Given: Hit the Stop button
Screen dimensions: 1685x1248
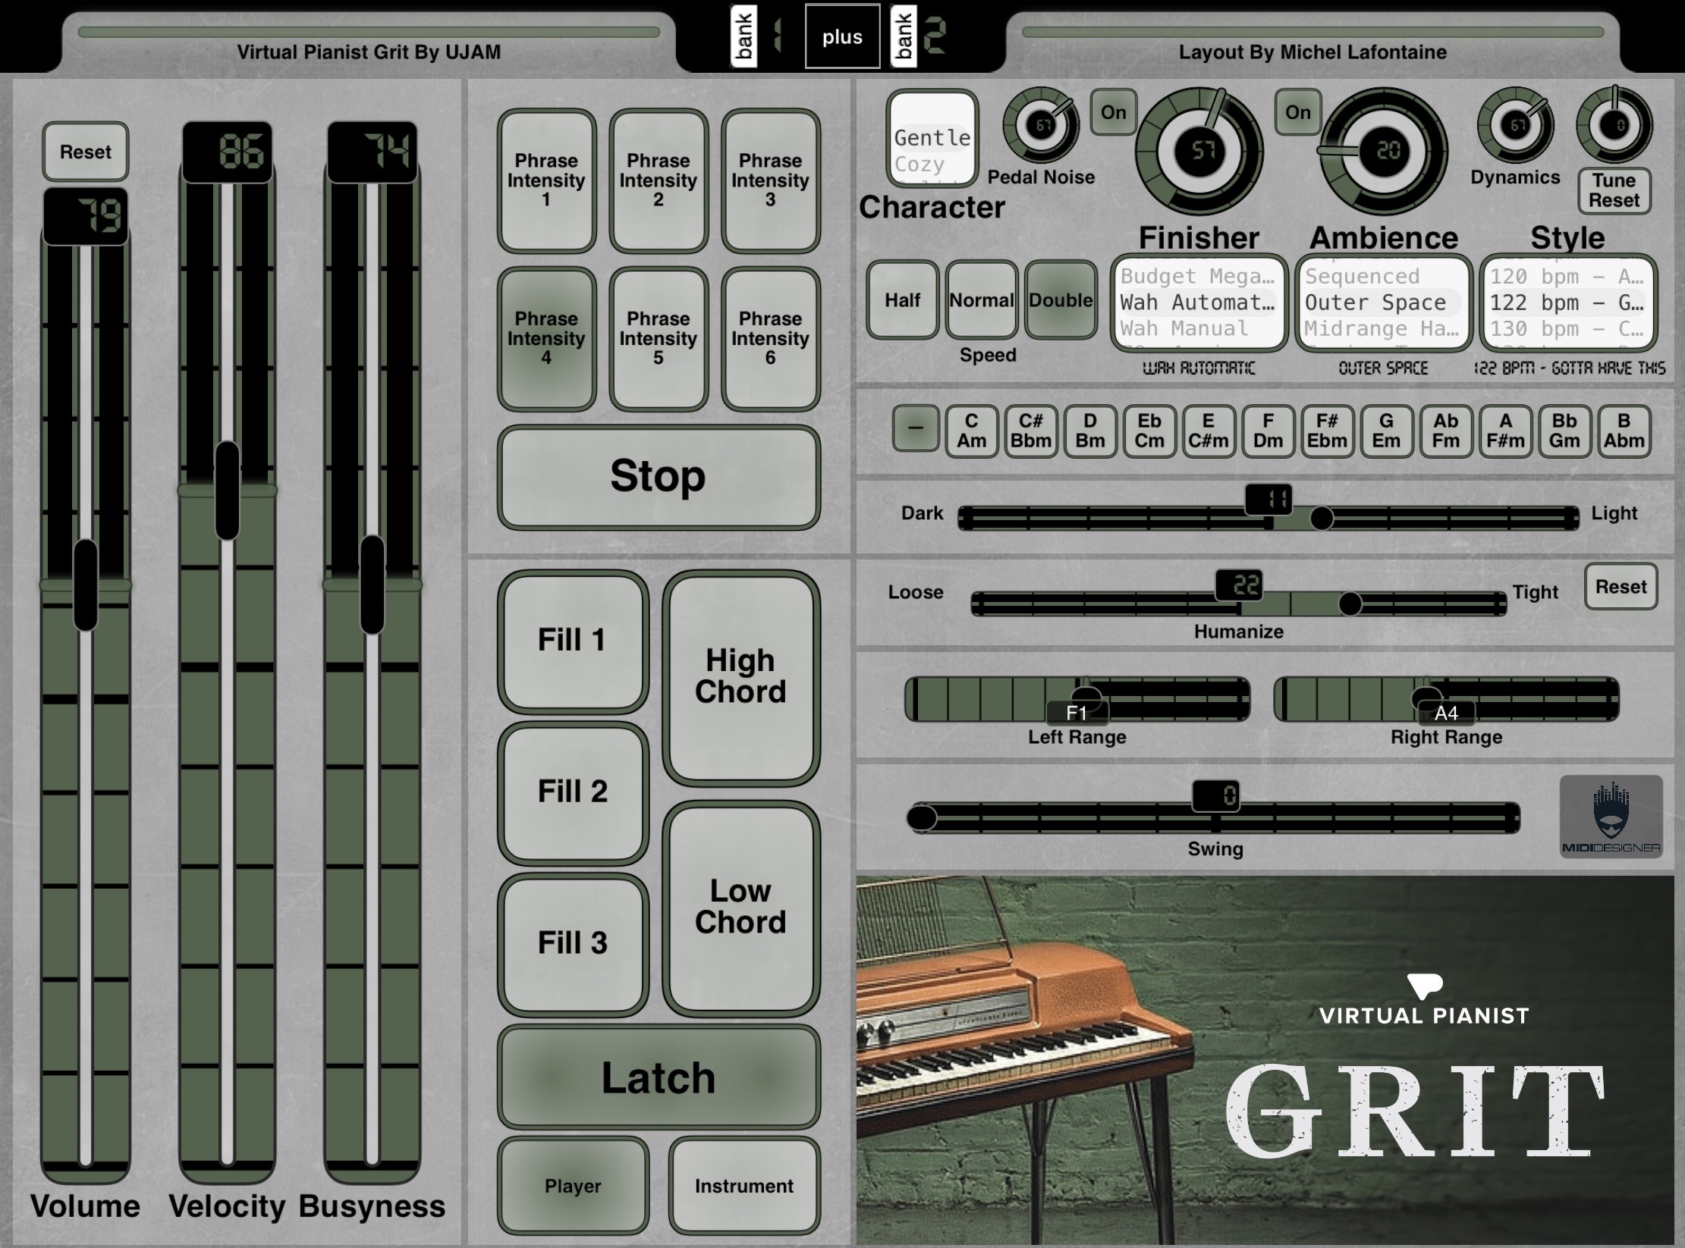Looking at the screenshot, I should 659,477.
